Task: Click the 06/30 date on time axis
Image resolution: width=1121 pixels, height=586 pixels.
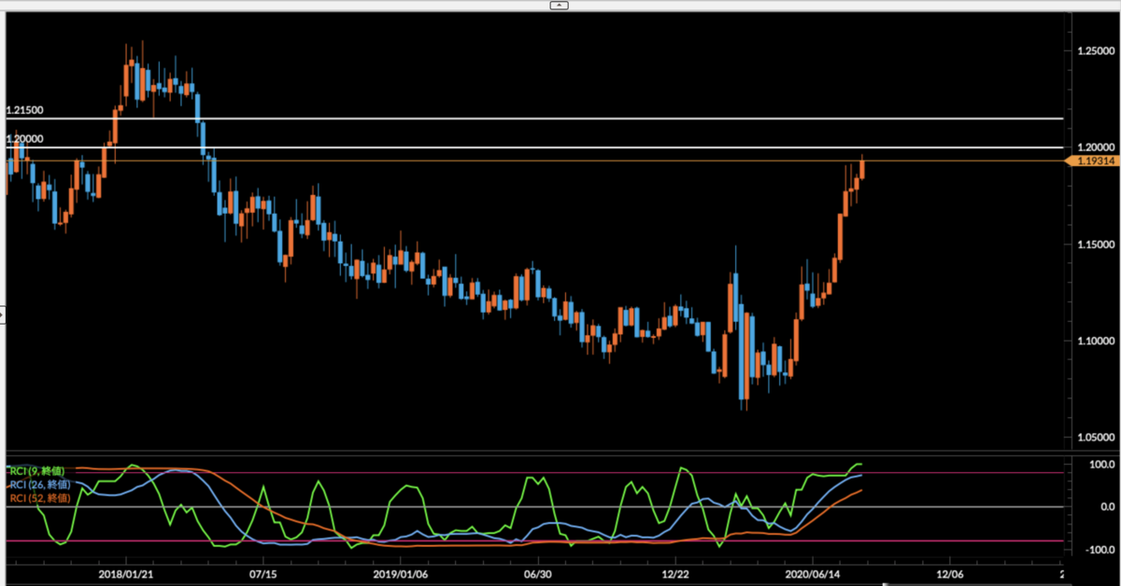Action: (x=538, y=574)
